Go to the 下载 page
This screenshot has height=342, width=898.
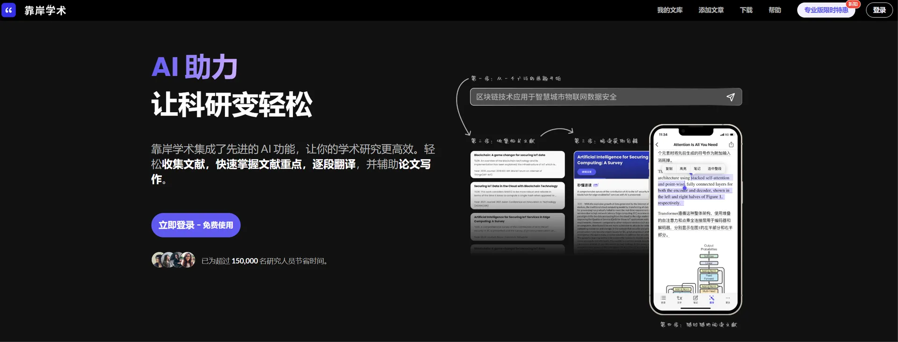(x=746, y=10)
